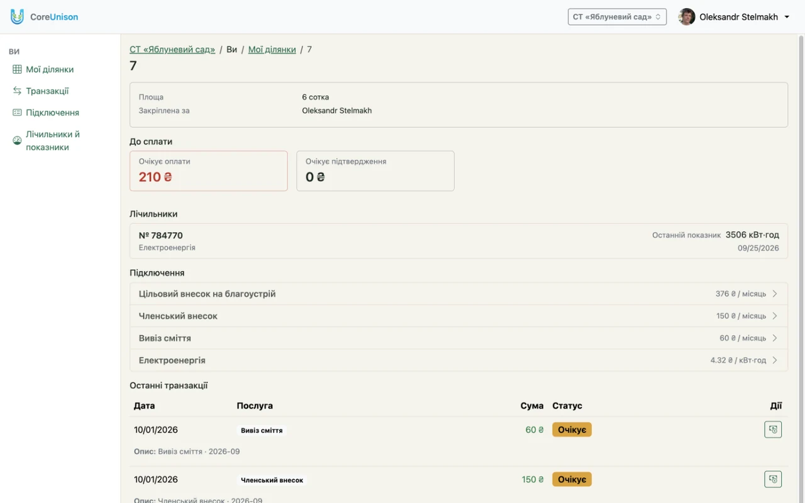Click the CoreUnison brand name

point(54,17)
